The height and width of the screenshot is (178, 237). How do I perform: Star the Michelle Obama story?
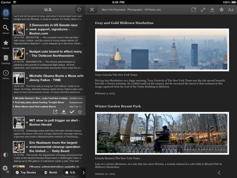tap(80, 112)
